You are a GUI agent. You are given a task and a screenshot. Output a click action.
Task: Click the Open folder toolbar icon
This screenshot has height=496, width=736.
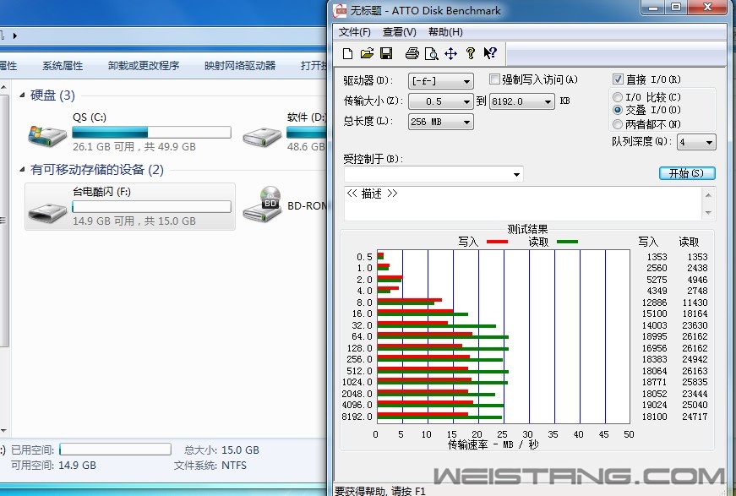click(x=367, y=54)
